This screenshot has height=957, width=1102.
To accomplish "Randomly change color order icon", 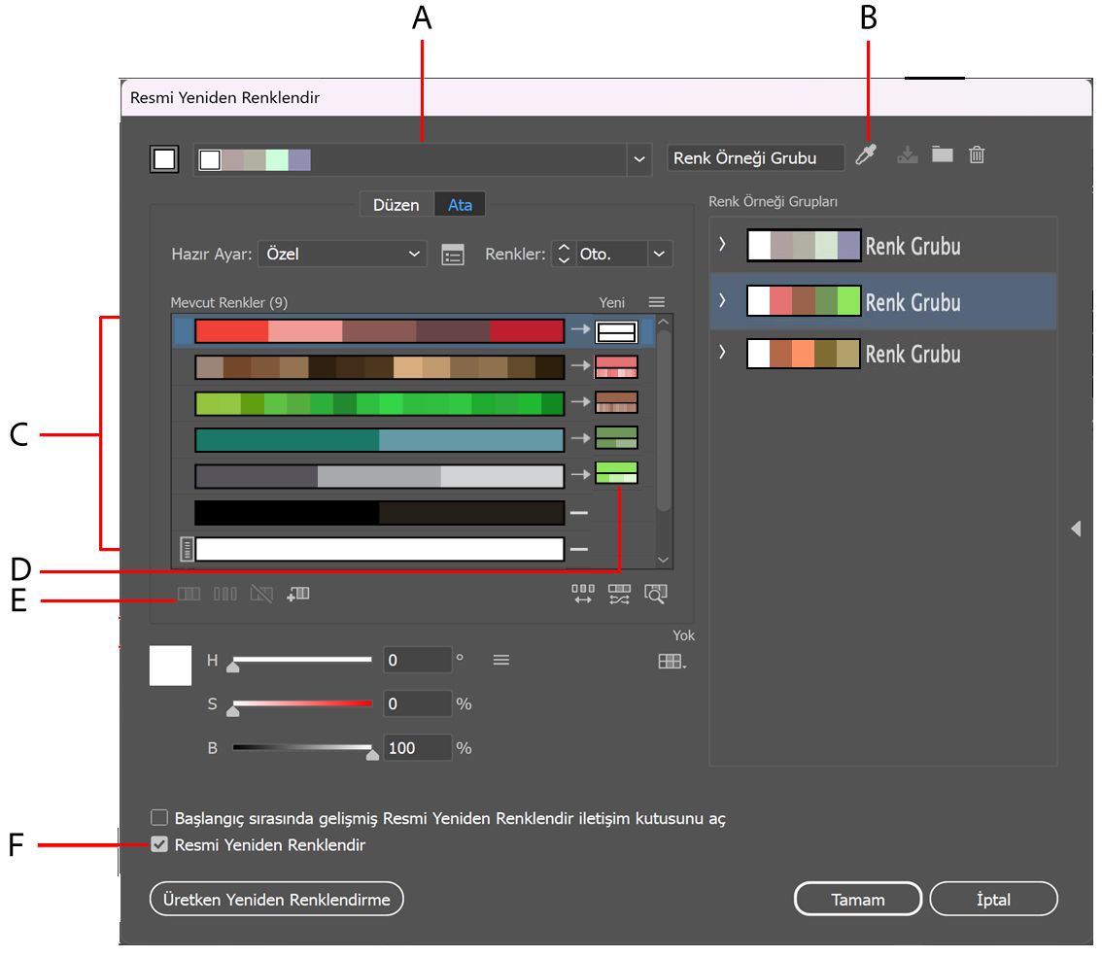I will coord(583,595).
